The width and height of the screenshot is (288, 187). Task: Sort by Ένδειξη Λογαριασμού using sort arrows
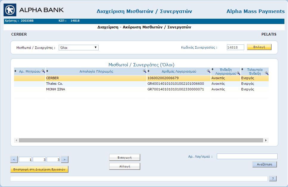point(213,69)
